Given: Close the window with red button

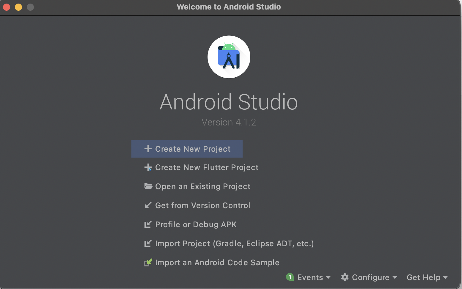Looking at the screenshot, I should [7, 7].
